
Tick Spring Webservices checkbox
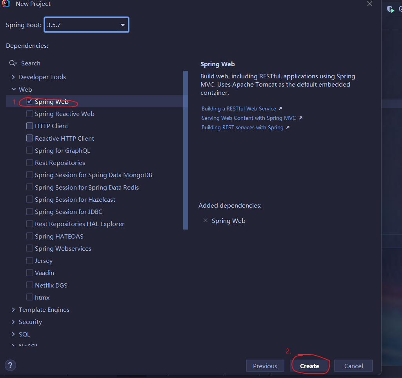coord(29,248)
